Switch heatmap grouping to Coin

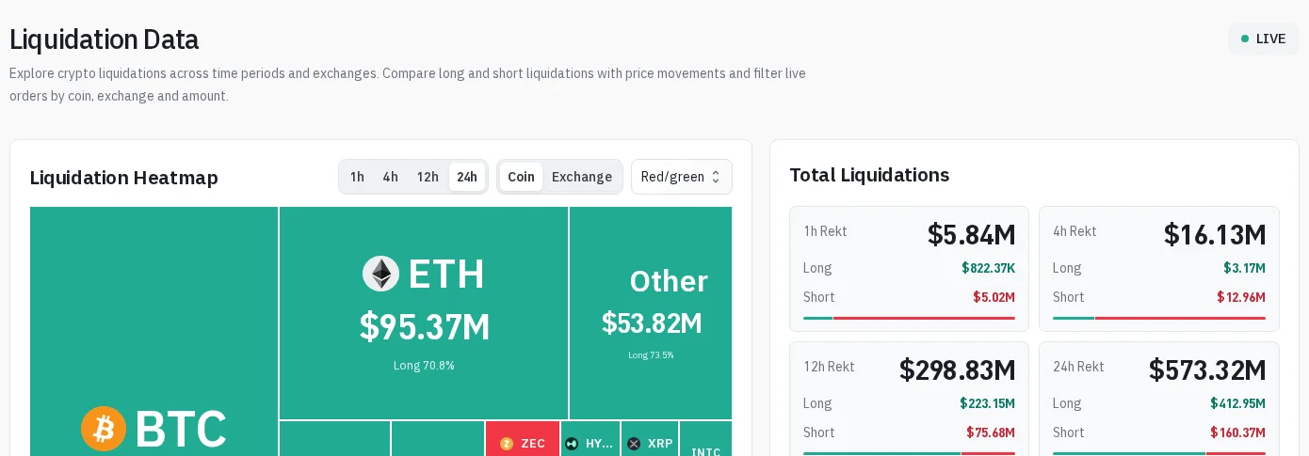pyautogui.click(x=521, y=177)
